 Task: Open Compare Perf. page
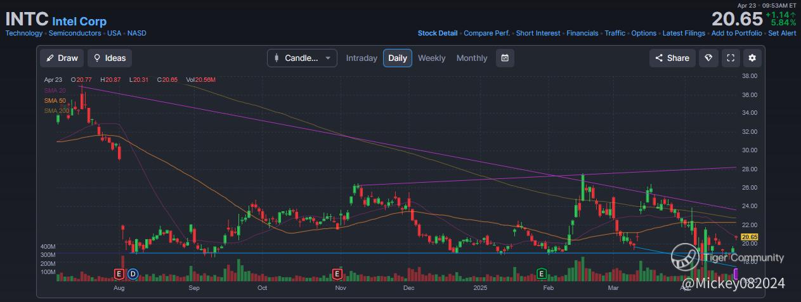[487, 33]
